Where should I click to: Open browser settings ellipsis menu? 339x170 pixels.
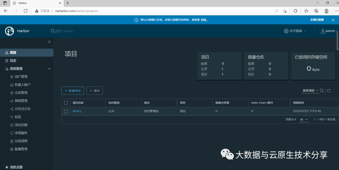[336, 11]
